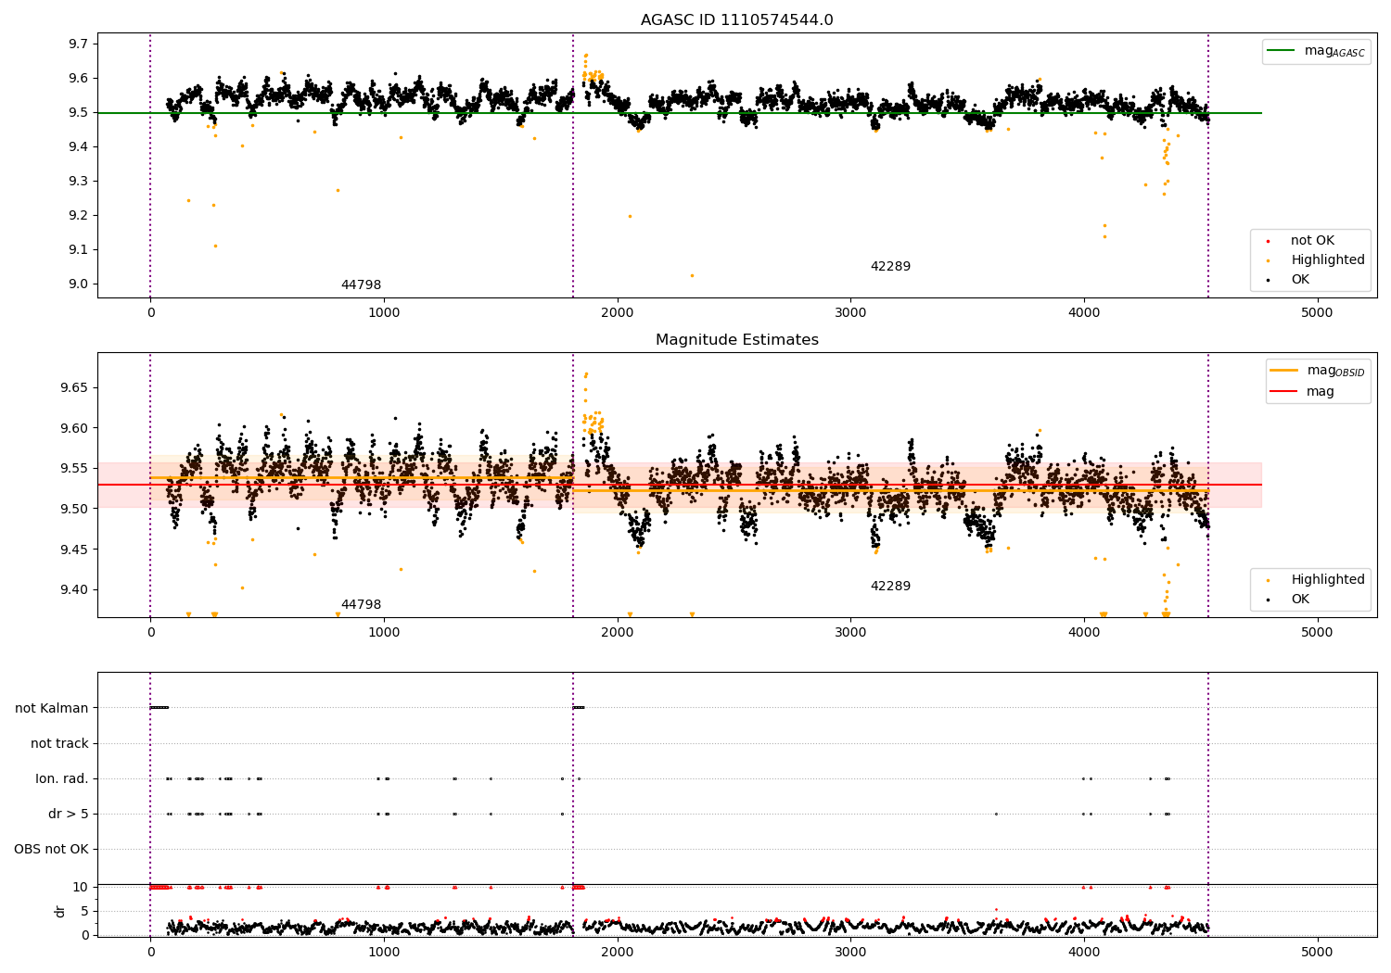Click "1000" x-axis tick under Magnitude Estimates plot
Viewport: 1391px width, 973px height.
pyautogui.click(x=384, y=633)
